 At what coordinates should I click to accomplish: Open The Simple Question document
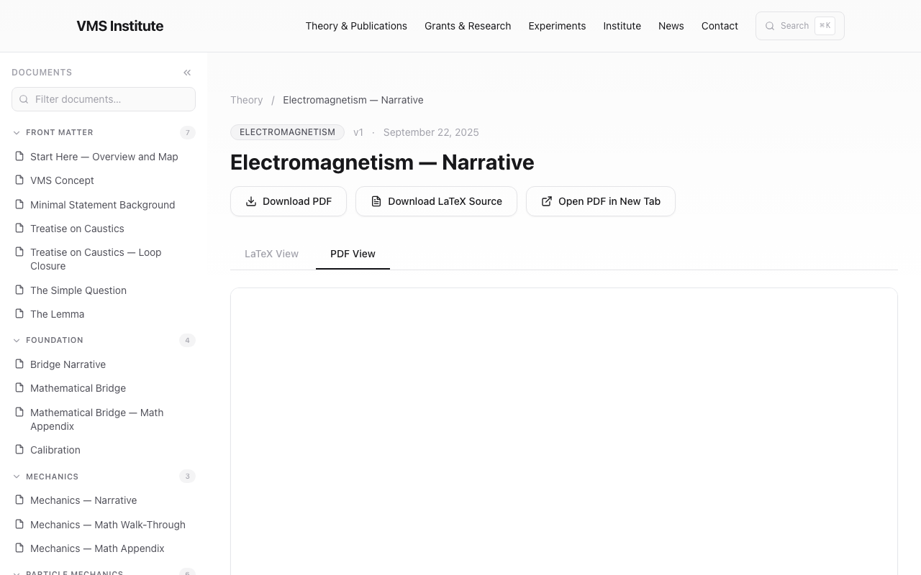click(78, 290)
